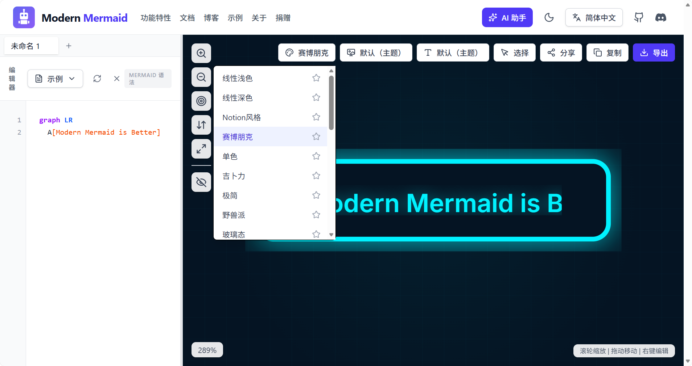This screenshot has width=692, height=366.
Task: Click the 导出 export button
Action: (x=654, y=53)
